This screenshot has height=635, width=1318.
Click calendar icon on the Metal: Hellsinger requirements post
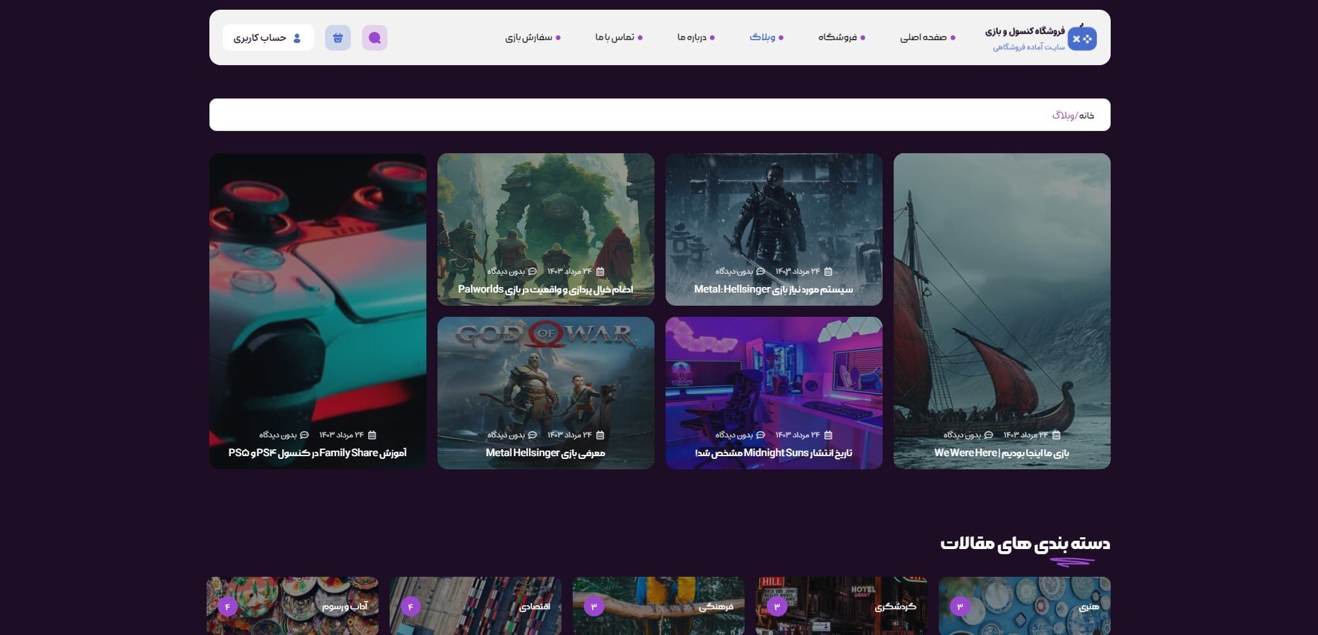click(828, 271)
